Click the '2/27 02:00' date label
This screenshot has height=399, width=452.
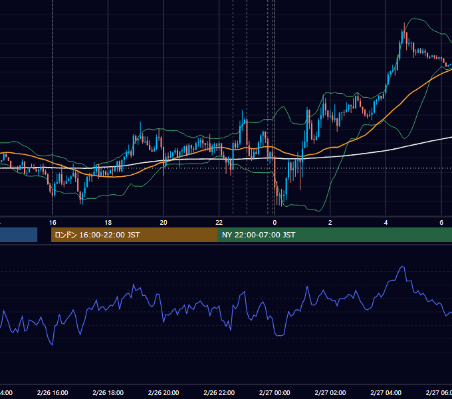coord(330,392)
